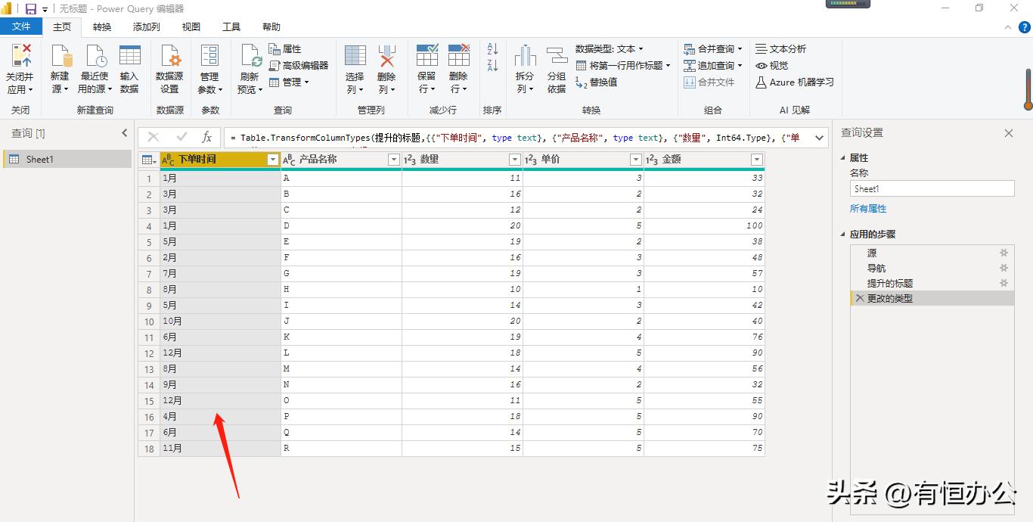Delete the 更改的类型 step with its X
The width and height of the screenshot is (1033, 522).
click(x=859, y=298)
